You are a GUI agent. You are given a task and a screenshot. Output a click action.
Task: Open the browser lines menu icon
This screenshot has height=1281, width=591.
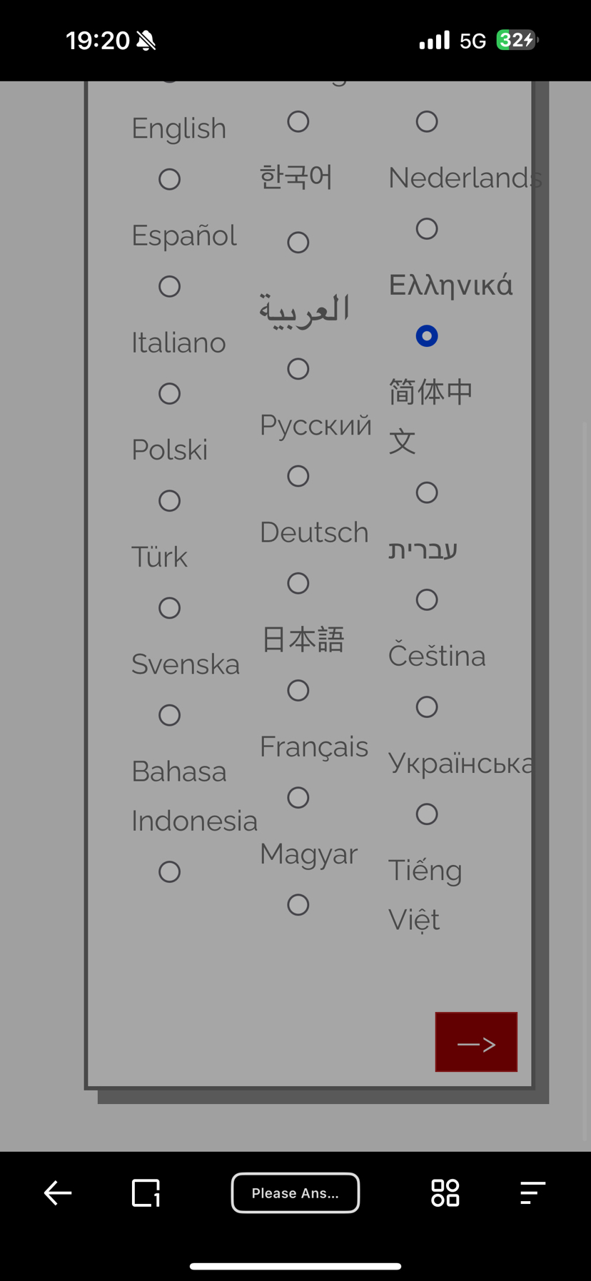pos(532,1193)
